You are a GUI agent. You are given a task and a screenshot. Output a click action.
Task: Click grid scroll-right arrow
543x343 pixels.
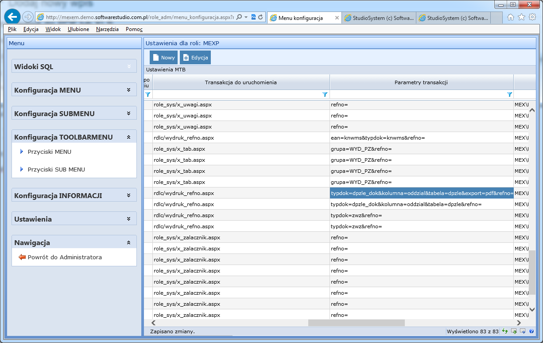tap(519, 323)
